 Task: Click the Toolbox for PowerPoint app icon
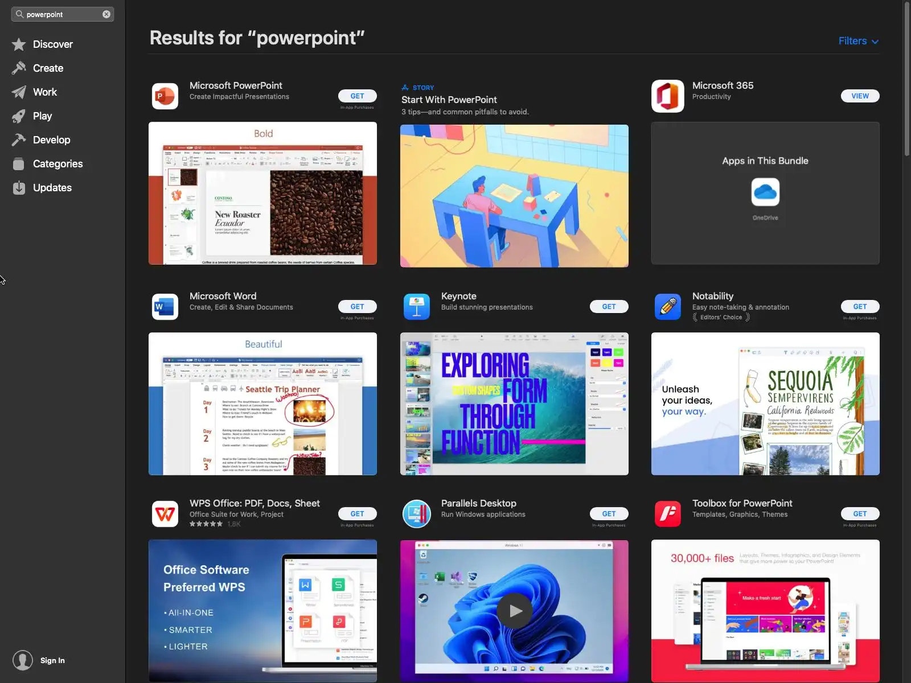[x=668, y=514]
